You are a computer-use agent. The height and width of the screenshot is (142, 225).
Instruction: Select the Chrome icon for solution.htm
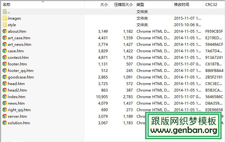pyautogui.click(x=5, y=123)
